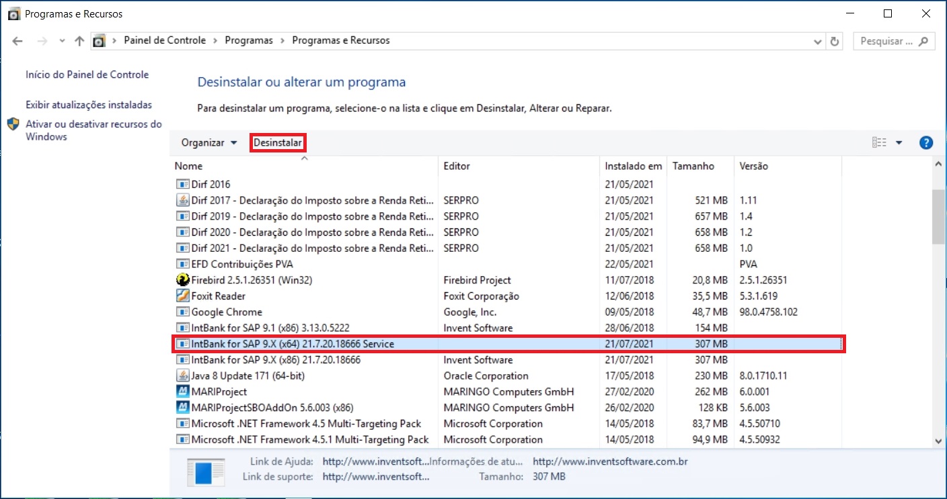Screen dimensions: 947x499
Task: Sort list by Instalado em column
Action: [x=633, y=166]
